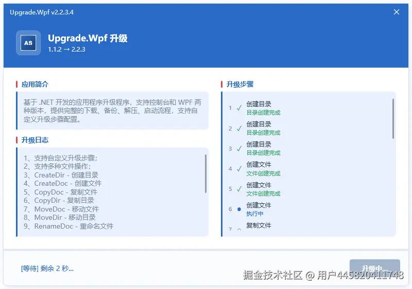Screen dimensions: 412x289
Task: Click step 7 复制文件 title
Action: (259, 226)
